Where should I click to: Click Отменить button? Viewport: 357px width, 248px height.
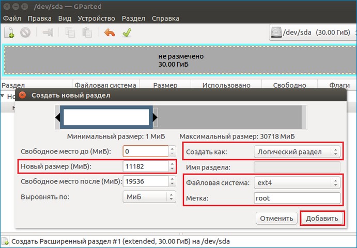(276, 219)
